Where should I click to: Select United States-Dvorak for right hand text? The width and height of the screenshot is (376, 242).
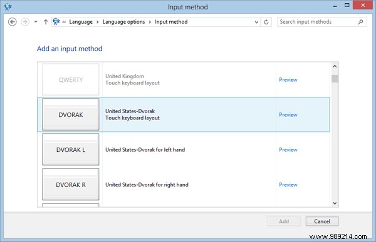[147, 184]
